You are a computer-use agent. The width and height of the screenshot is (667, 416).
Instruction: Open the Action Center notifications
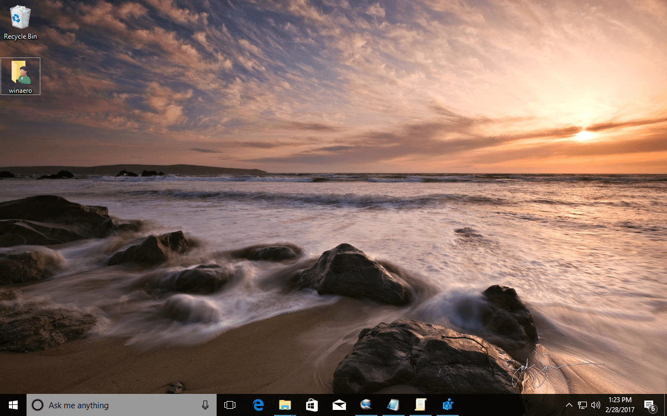(x=650, y=405)
